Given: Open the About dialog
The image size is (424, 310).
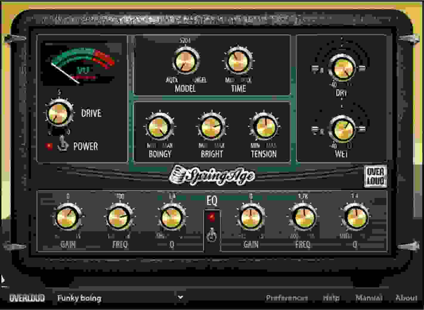Looking at the screenshot, I should (407, 297).
